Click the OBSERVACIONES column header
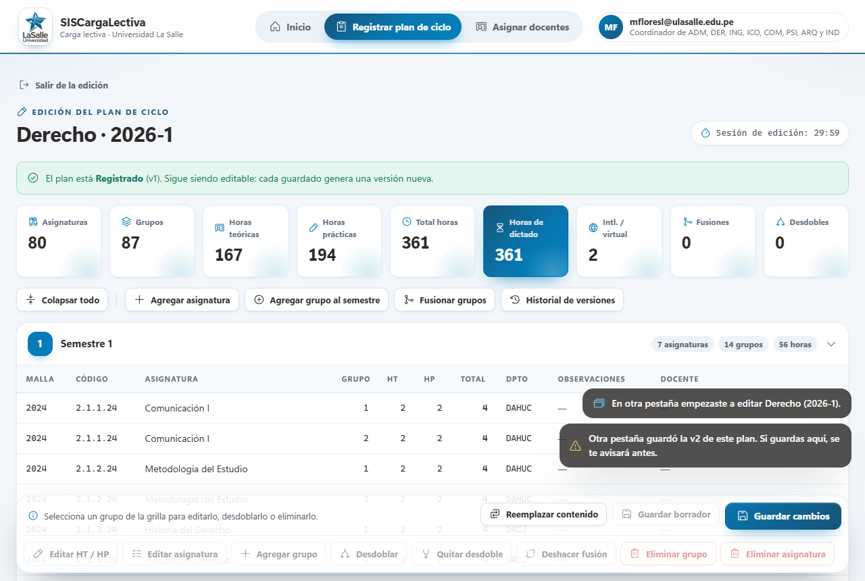 coord(591,379)
